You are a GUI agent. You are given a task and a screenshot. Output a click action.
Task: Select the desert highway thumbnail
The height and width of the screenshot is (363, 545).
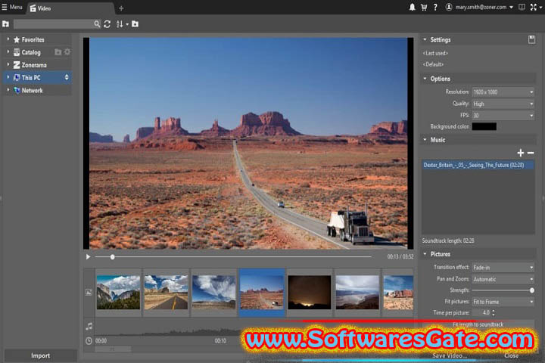[x=166, y=293]
